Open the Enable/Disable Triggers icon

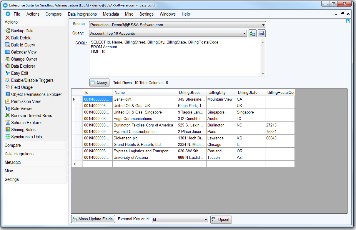click(x=8, y=80)
